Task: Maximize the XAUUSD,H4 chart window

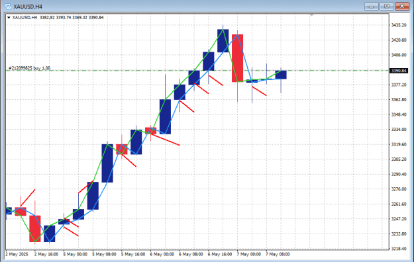Action: [387, 7]
